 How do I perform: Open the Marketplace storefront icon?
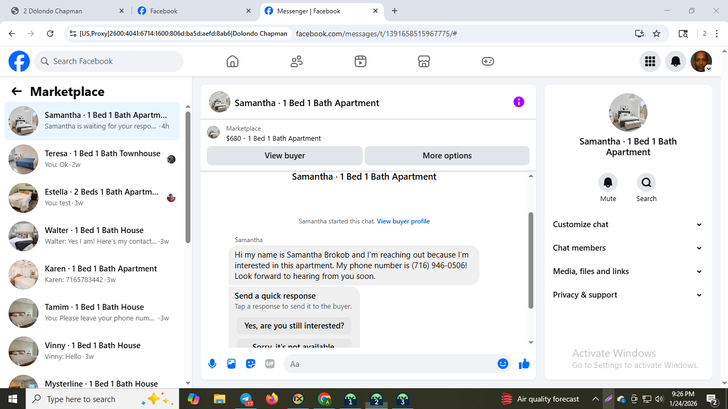(x=424, y=61)
